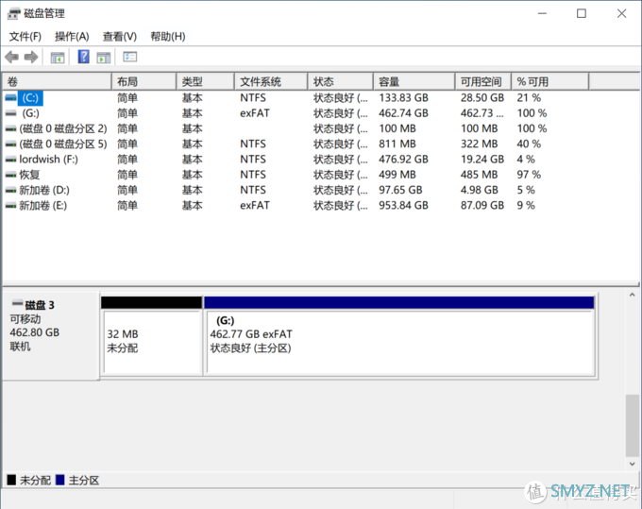This screenshot has height=509, width=642.
Task: Click drive icon of 恢复 volume
Action: click(11, 176)
